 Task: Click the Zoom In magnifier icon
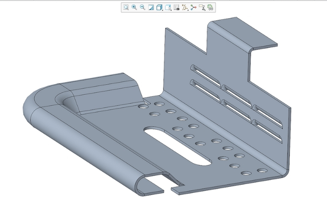point(134,8)
